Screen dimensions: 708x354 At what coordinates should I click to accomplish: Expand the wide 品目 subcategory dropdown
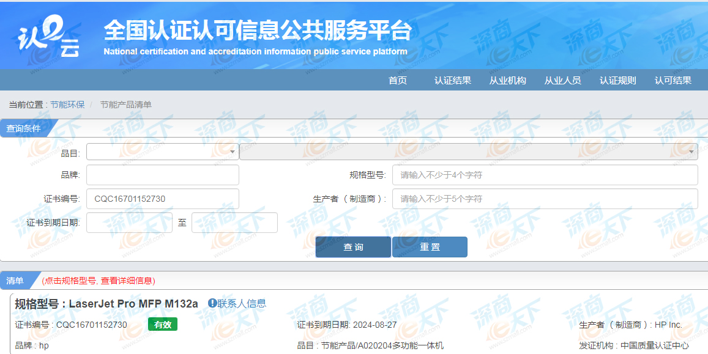tap(469, 152)
